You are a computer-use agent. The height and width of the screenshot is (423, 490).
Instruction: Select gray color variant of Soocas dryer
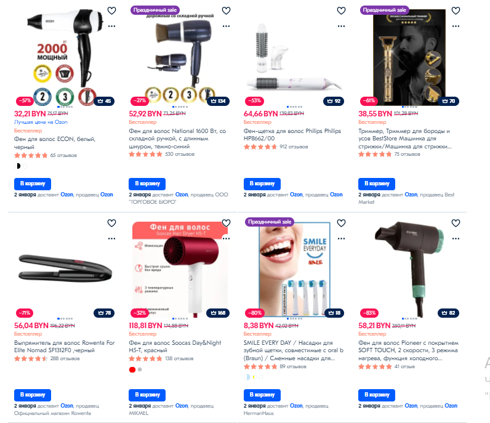(x=140, y=369)
